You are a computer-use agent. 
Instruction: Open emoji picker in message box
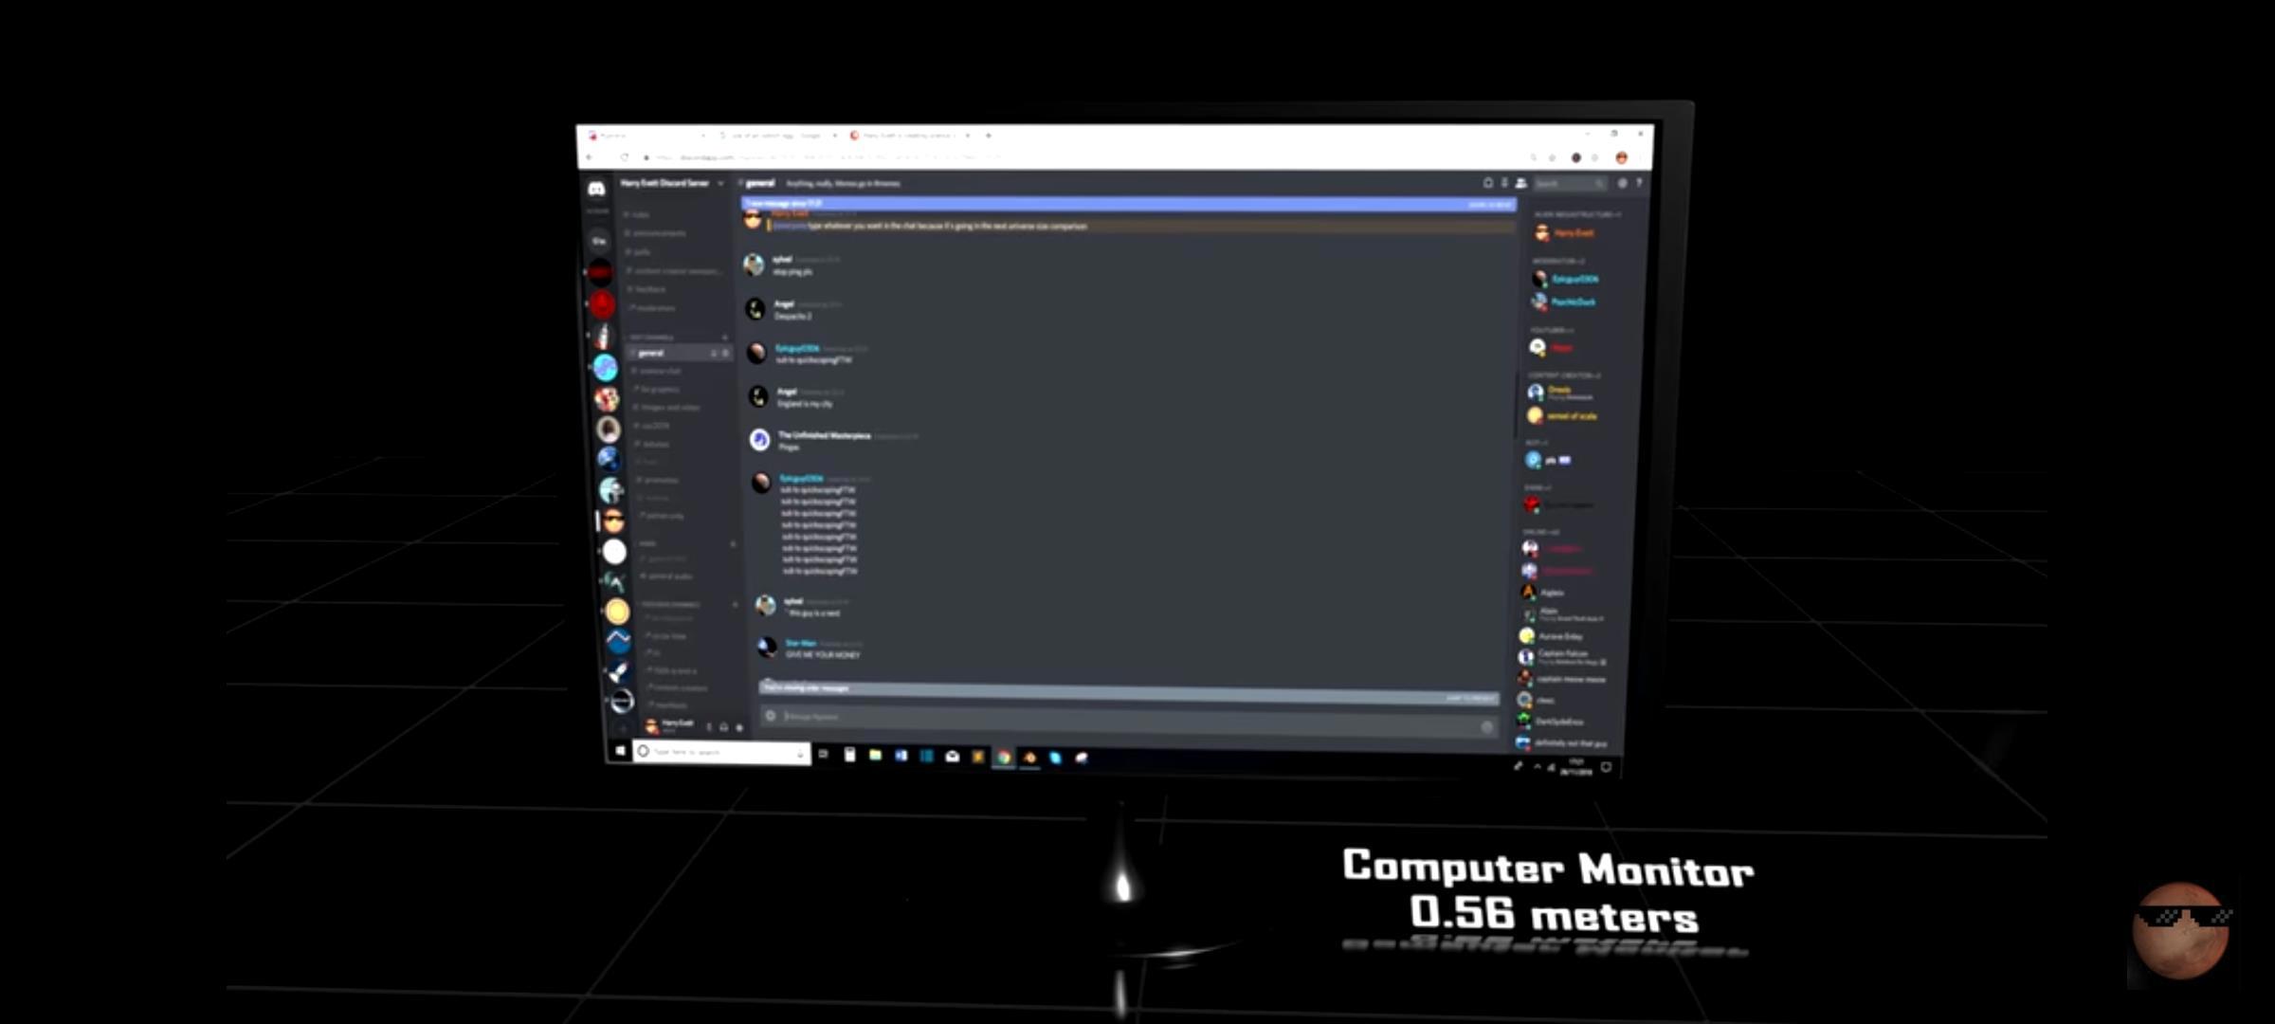point(1486,726)
